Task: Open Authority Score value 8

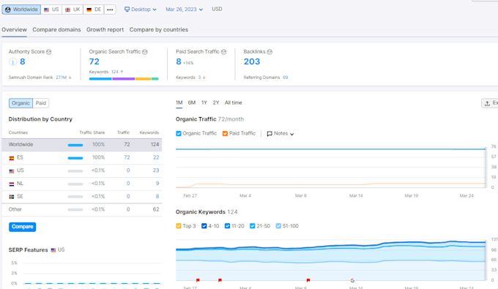Action: click(22, 61)
